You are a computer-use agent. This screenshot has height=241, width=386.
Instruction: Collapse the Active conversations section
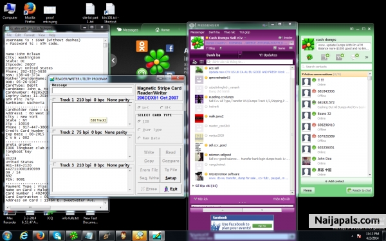[303, 74]
